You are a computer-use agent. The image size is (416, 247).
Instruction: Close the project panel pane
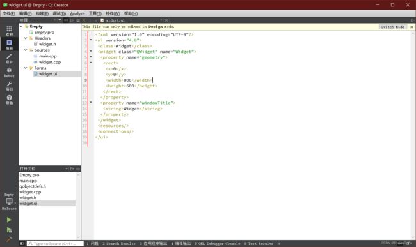[x=78, y=20]
